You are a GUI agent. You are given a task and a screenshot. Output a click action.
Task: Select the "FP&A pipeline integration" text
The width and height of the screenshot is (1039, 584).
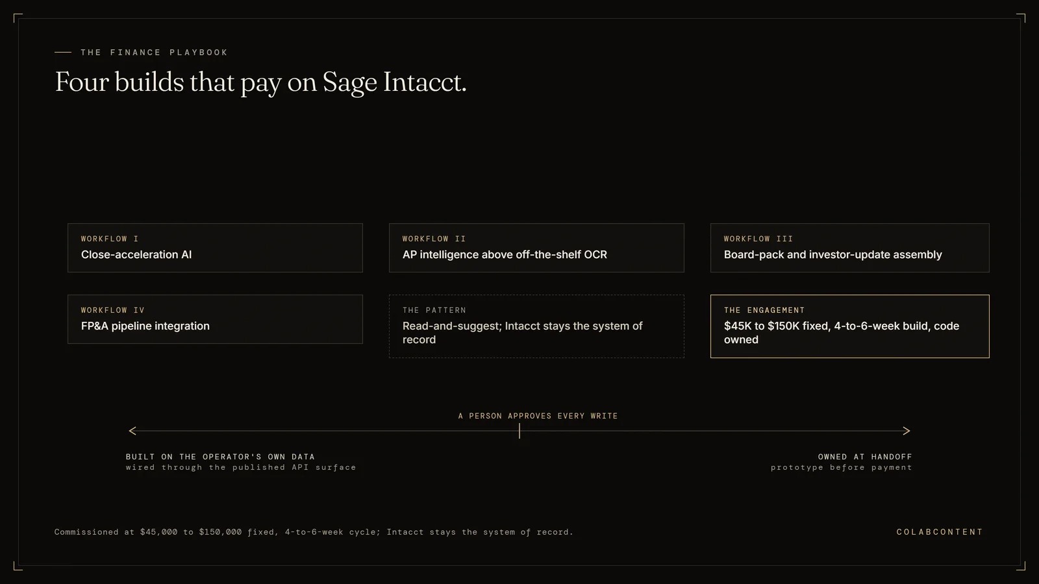coord(145,326)
